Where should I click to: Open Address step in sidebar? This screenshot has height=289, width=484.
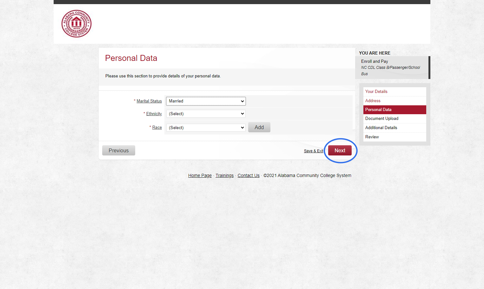pos(395,101)
